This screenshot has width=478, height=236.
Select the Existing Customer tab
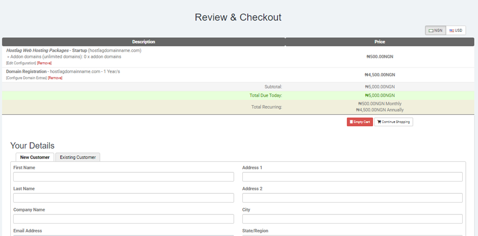pyautogui.click(x=77, y=157)
